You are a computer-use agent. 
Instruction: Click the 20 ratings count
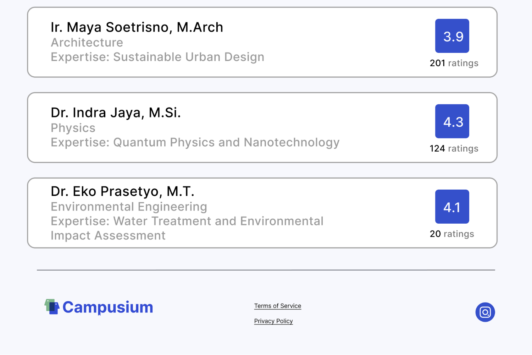point(451,234)
